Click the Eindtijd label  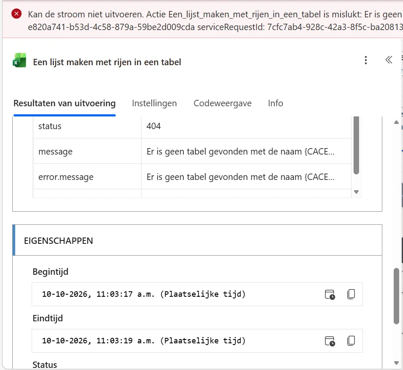[x=48, y=318]
